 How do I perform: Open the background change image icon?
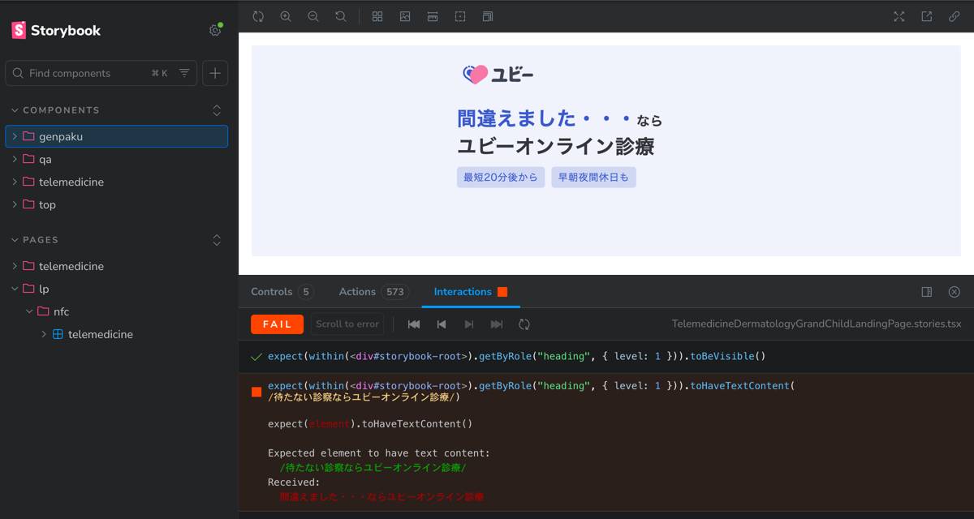pyautogui.click(x=405, y=16)
